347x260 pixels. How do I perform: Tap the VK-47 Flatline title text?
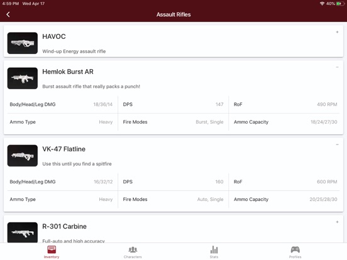pyautogui.click(x=63, y=149)
